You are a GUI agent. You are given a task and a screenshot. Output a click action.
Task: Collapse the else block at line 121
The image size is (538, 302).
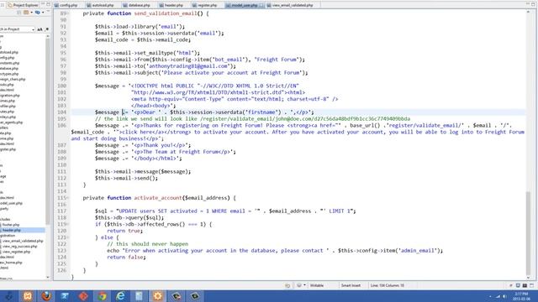pyautogui.click(x=68, y=237)
